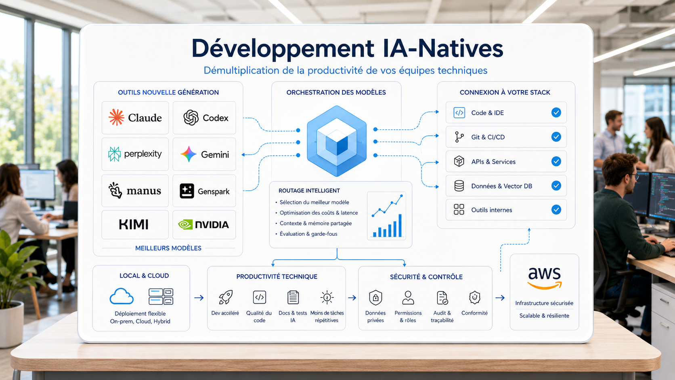Select the 'CONNEXION À VOTRE STACK' heading
675x380 pixels.
coord(505,92)
